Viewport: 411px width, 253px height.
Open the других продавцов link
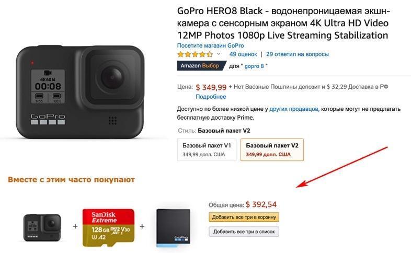click(x=294, y=109)
